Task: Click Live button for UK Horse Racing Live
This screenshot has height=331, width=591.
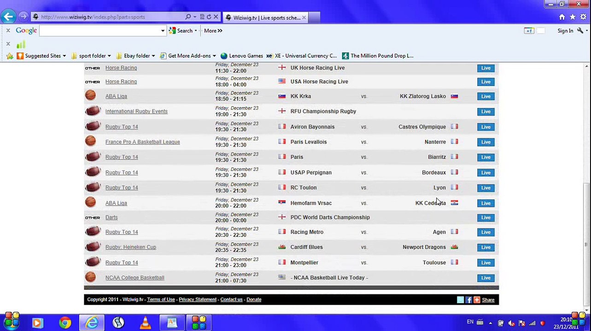Action: tap(486, 68)
